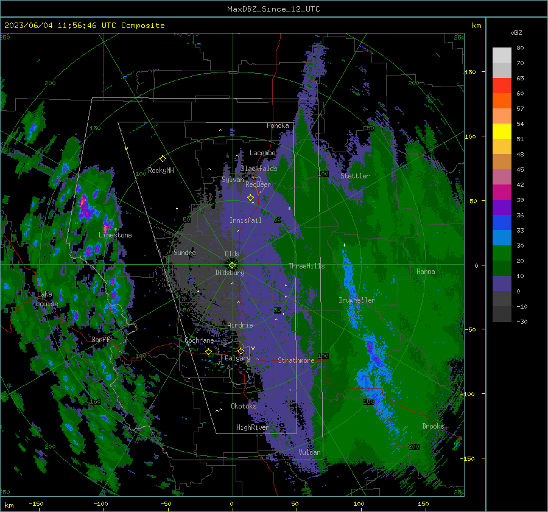Click the -150 tick label on the bottom axis

tap(36, 504)
